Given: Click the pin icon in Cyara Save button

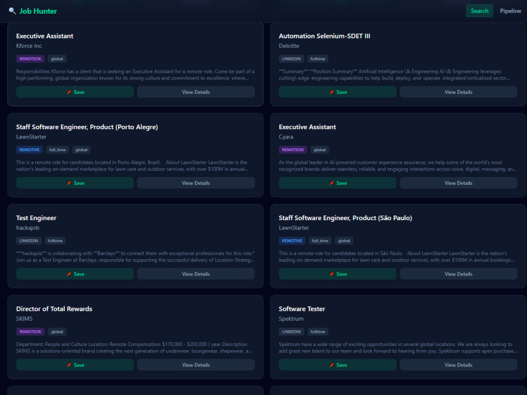Looking at the screenshot, I should [331, 183].
